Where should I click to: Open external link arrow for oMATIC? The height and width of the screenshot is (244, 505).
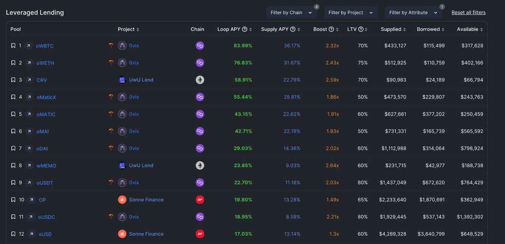point(29,114)
